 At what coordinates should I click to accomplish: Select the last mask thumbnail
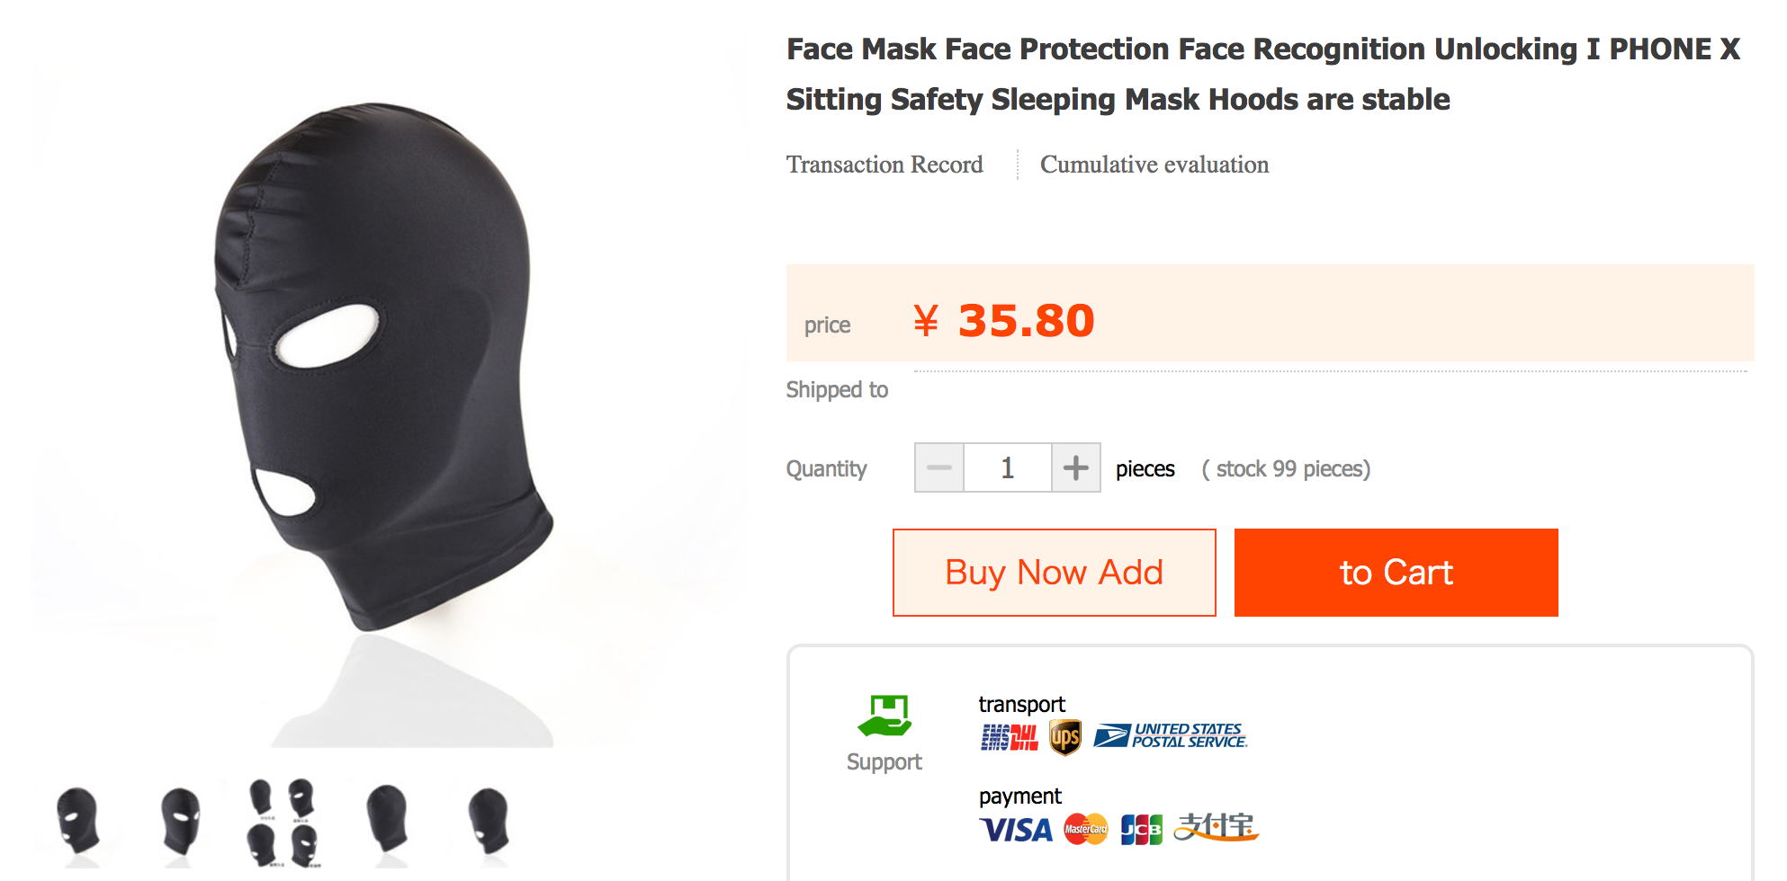tap(489, 823)
